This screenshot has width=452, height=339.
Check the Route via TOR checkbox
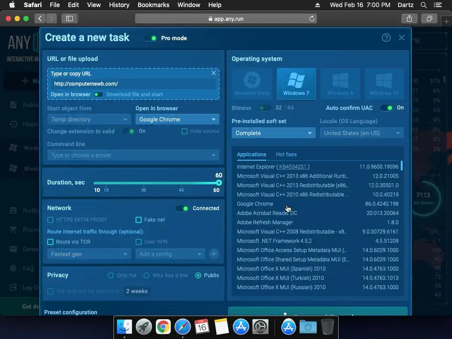50,241
